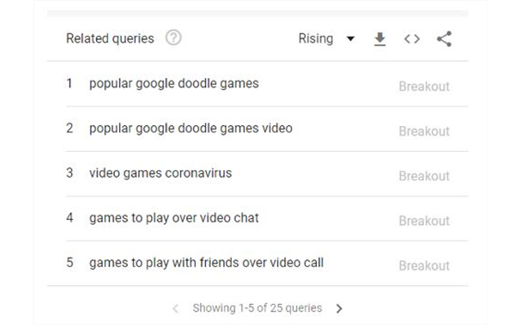
Task: Download the related queries data as CSV
Action: pyautogui.click(x=379, y=39)
